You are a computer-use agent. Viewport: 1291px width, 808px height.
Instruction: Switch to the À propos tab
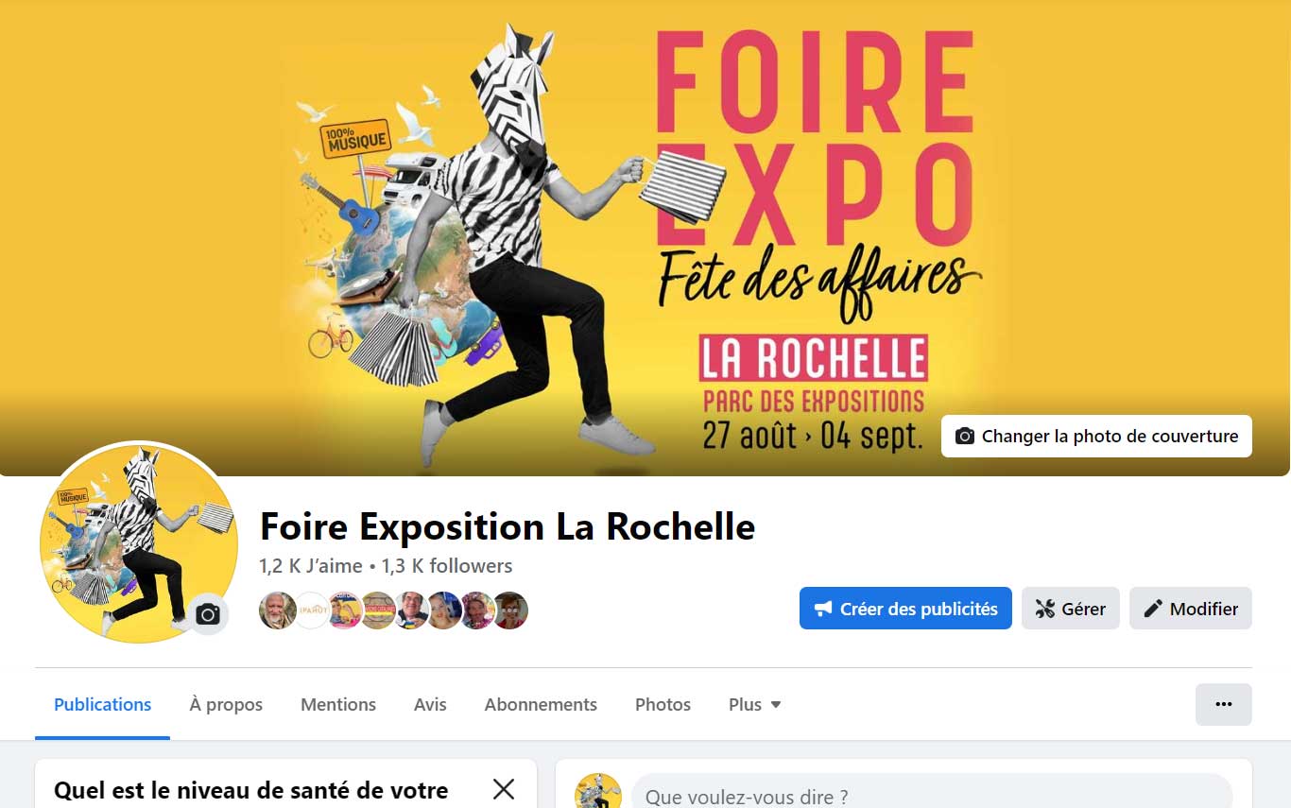[x=226, y=704]
